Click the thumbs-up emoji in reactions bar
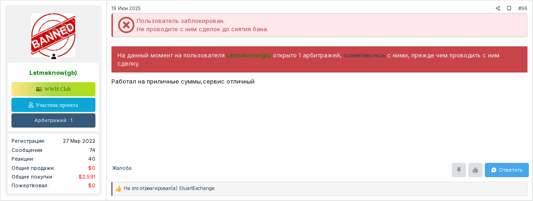Image resolution: width=533 pixels, height=201 pixels. tap(118, 189)
